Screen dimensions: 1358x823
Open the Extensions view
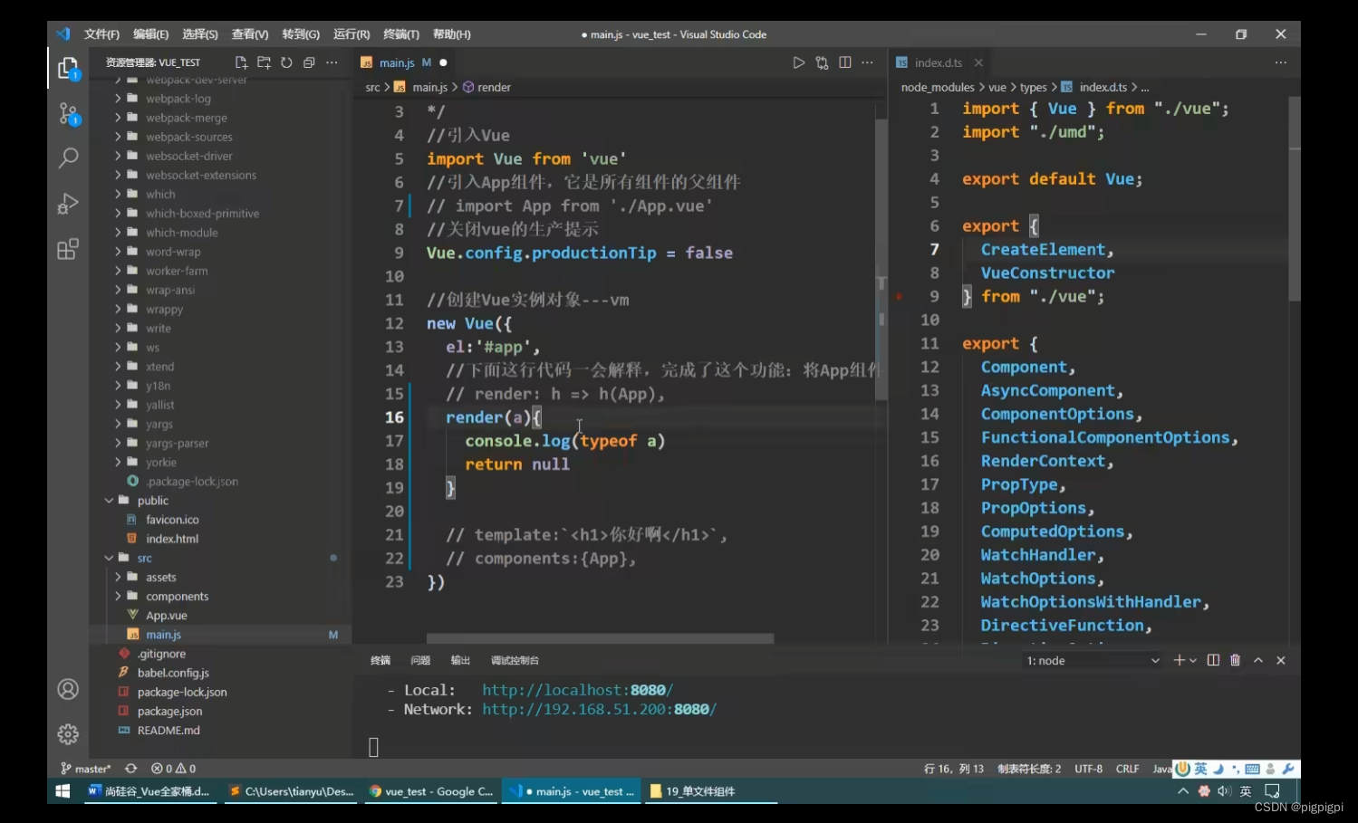tap(68, 249)
